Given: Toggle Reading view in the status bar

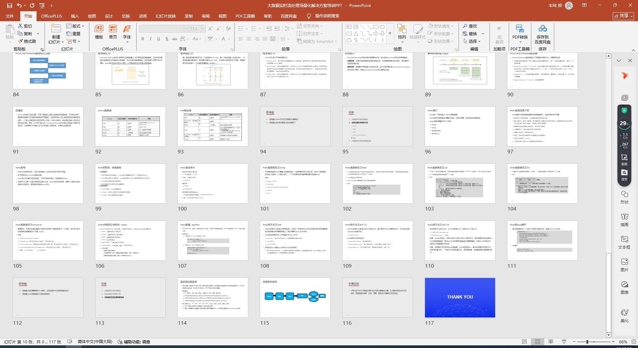Looking at the screenshot, I should (x=551, y=342).
